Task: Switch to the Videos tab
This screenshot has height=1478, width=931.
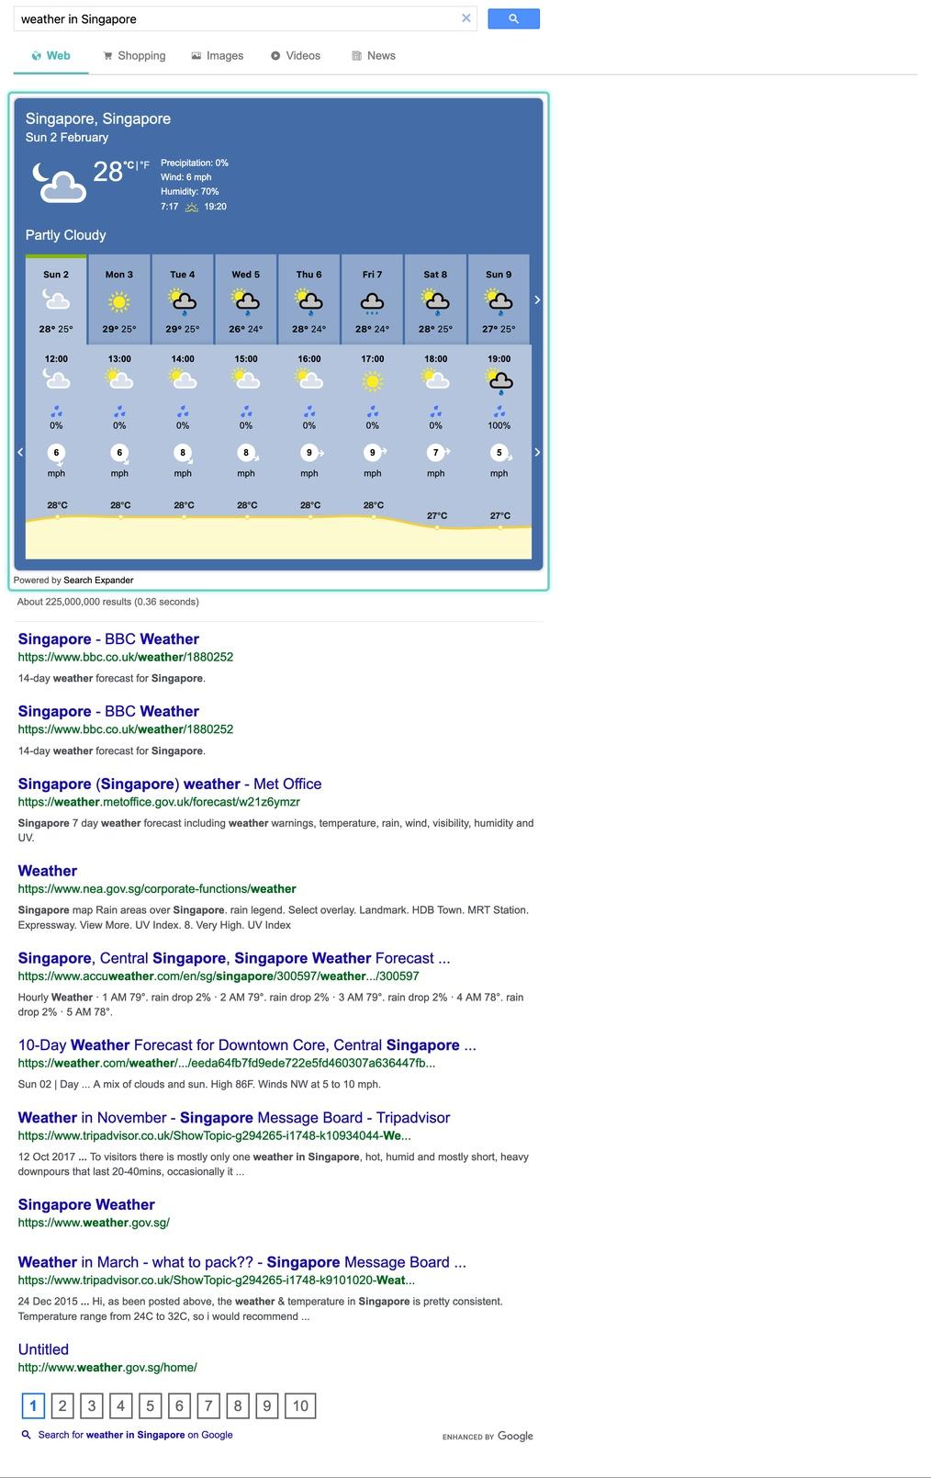Action: [295, 56]
